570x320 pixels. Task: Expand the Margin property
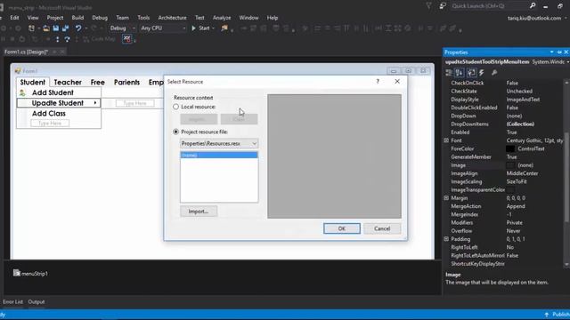(x=446, y=198)
